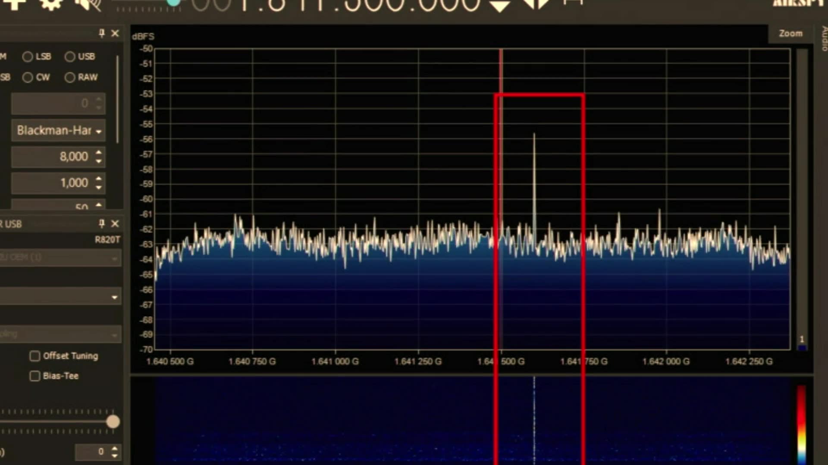
Task: Open settings via the gear icon
Action: 50,4
